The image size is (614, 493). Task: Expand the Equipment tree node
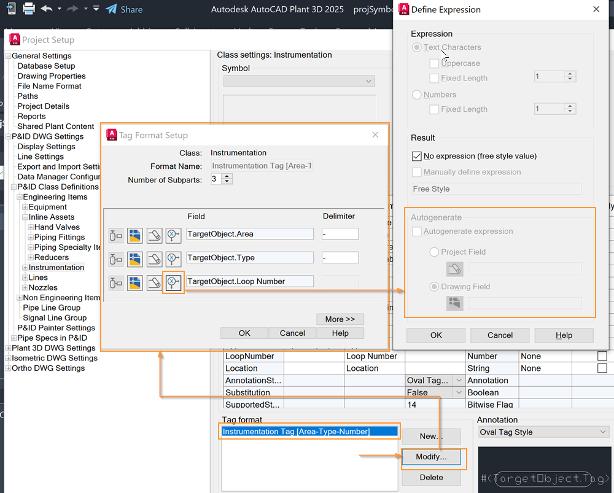[25, 207]
